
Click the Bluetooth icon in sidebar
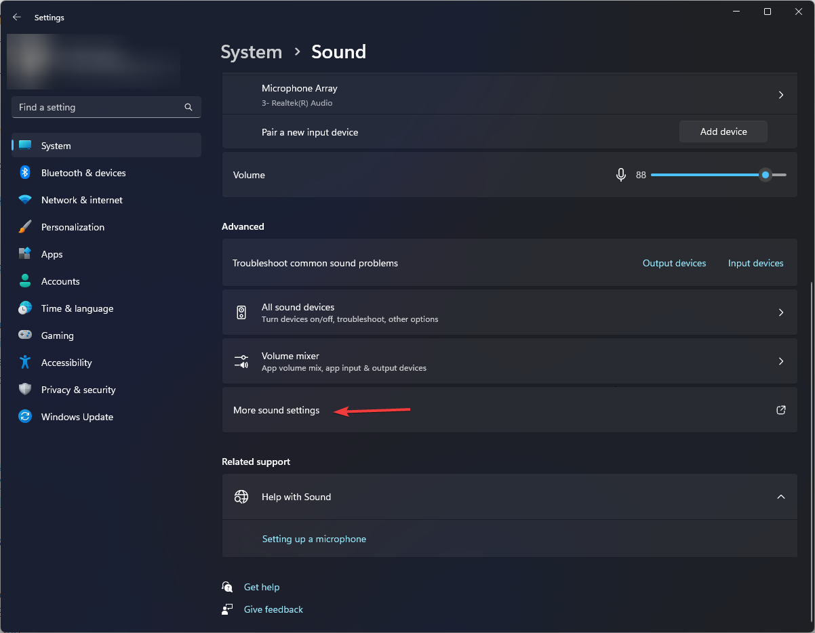(x=25, y=173)
